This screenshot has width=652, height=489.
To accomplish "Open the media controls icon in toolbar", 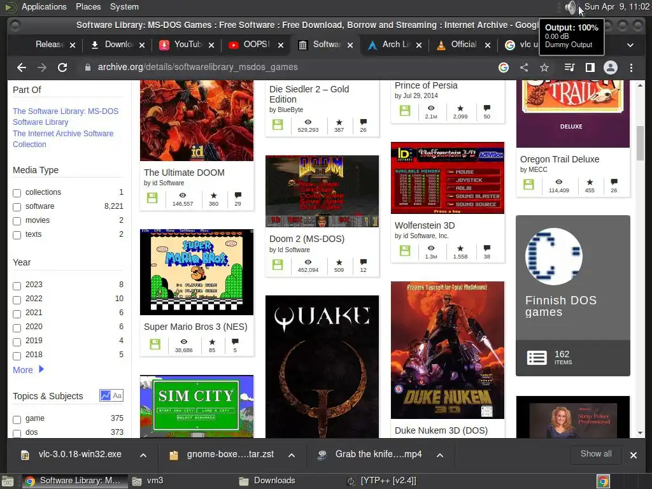I will click(569, 67).
